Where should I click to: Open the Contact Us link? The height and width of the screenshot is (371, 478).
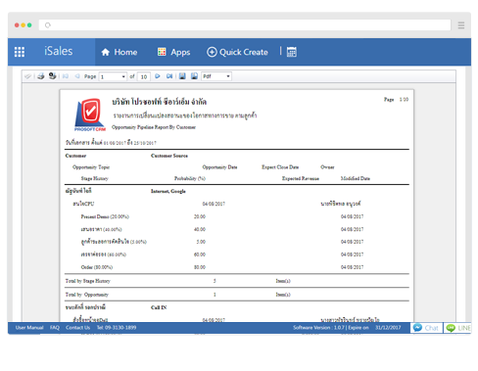[x=77, y=328]
